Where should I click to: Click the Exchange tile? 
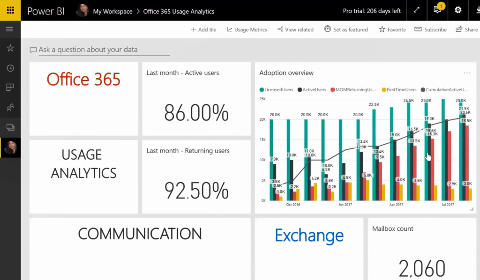(x=309, y=249)
